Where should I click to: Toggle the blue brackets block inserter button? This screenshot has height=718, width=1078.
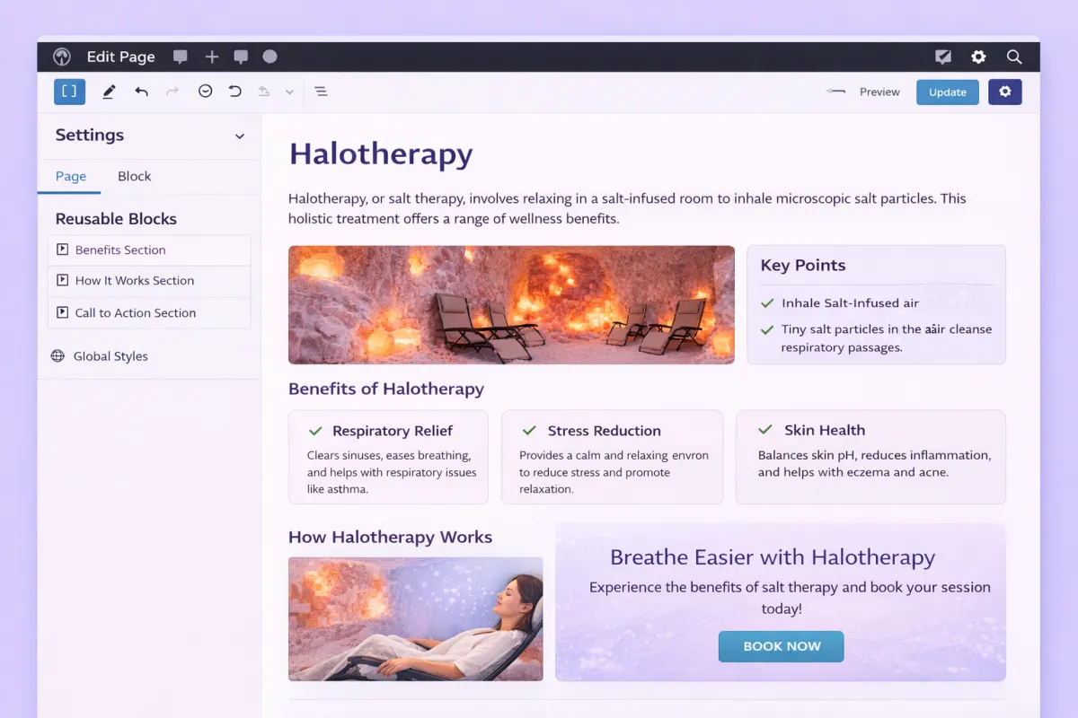(x=70, y=92)
